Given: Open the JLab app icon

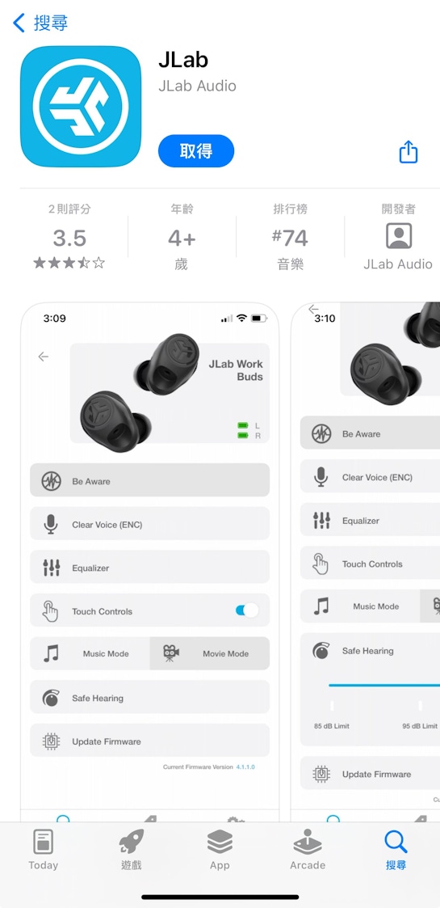Looking at the screenshot, I should (81, 107).
